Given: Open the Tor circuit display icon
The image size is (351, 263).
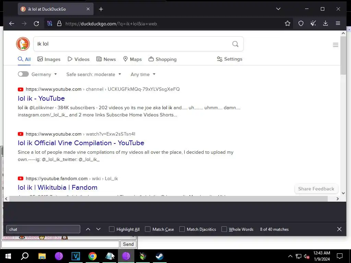Looking at the screenshot, I should (x=50, y=24).
